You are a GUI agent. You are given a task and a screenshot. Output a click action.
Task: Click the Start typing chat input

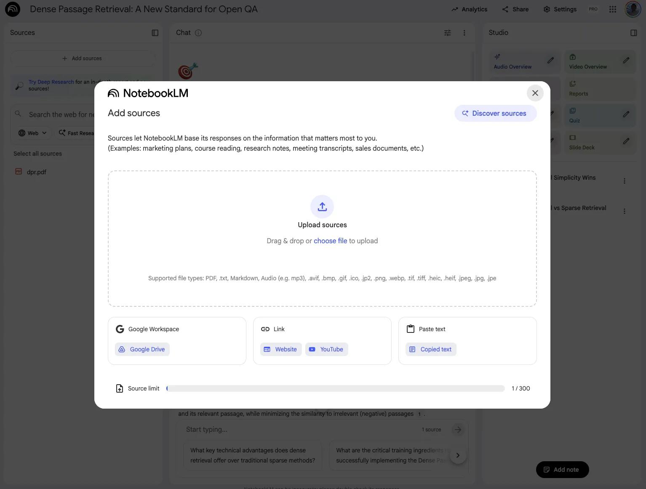295,429
